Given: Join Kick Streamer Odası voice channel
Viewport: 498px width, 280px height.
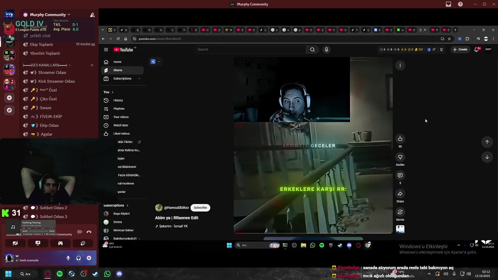Looking at the screenshot, I should tap(56, 81).
